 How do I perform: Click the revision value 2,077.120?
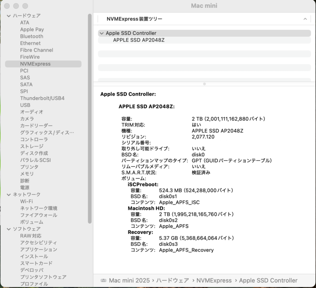(x=203, y=137)
